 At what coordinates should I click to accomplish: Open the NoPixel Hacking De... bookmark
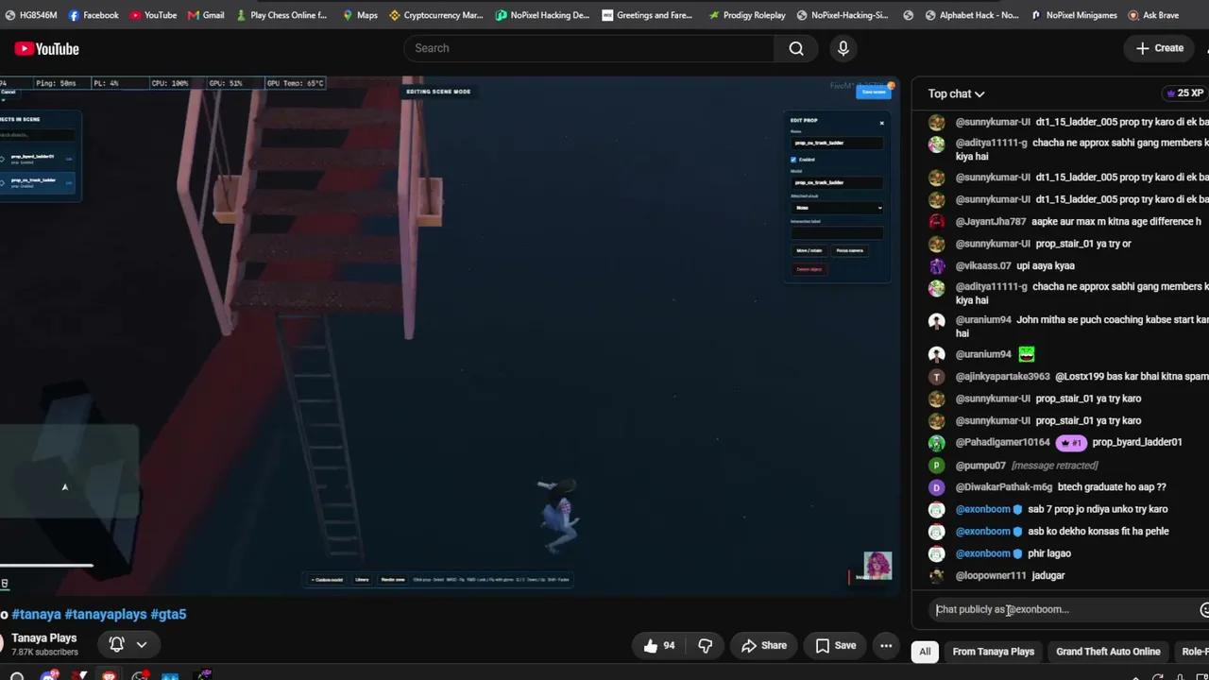(x=543, y=15)
